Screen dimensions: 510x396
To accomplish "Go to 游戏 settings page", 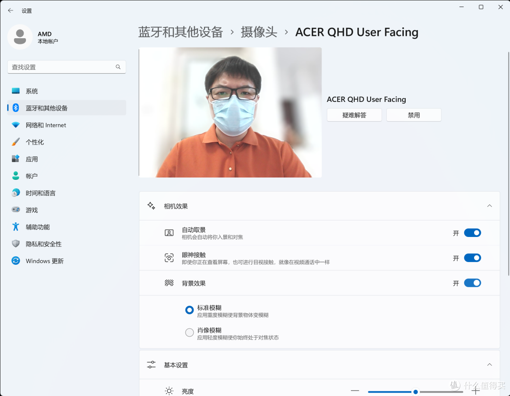I will (67, 210).
